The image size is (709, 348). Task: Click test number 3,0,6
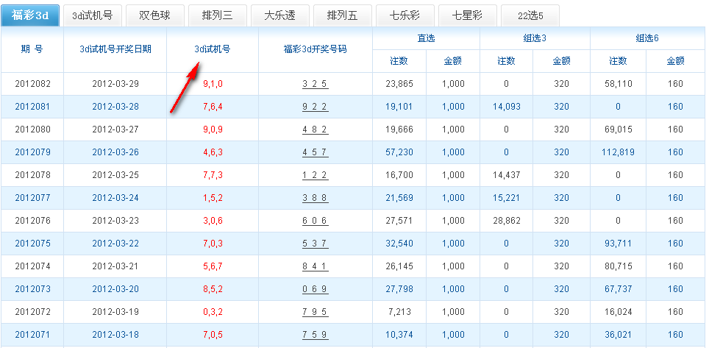(x=213, y=221)
